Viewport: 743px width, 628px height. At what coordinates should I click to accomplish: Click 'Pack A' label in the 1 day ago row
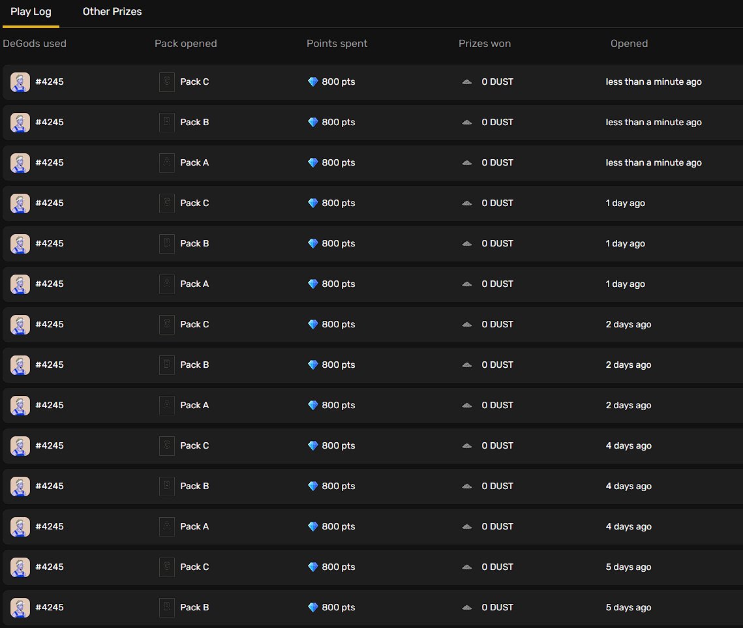pyautogui.click(x=194, y=284)
